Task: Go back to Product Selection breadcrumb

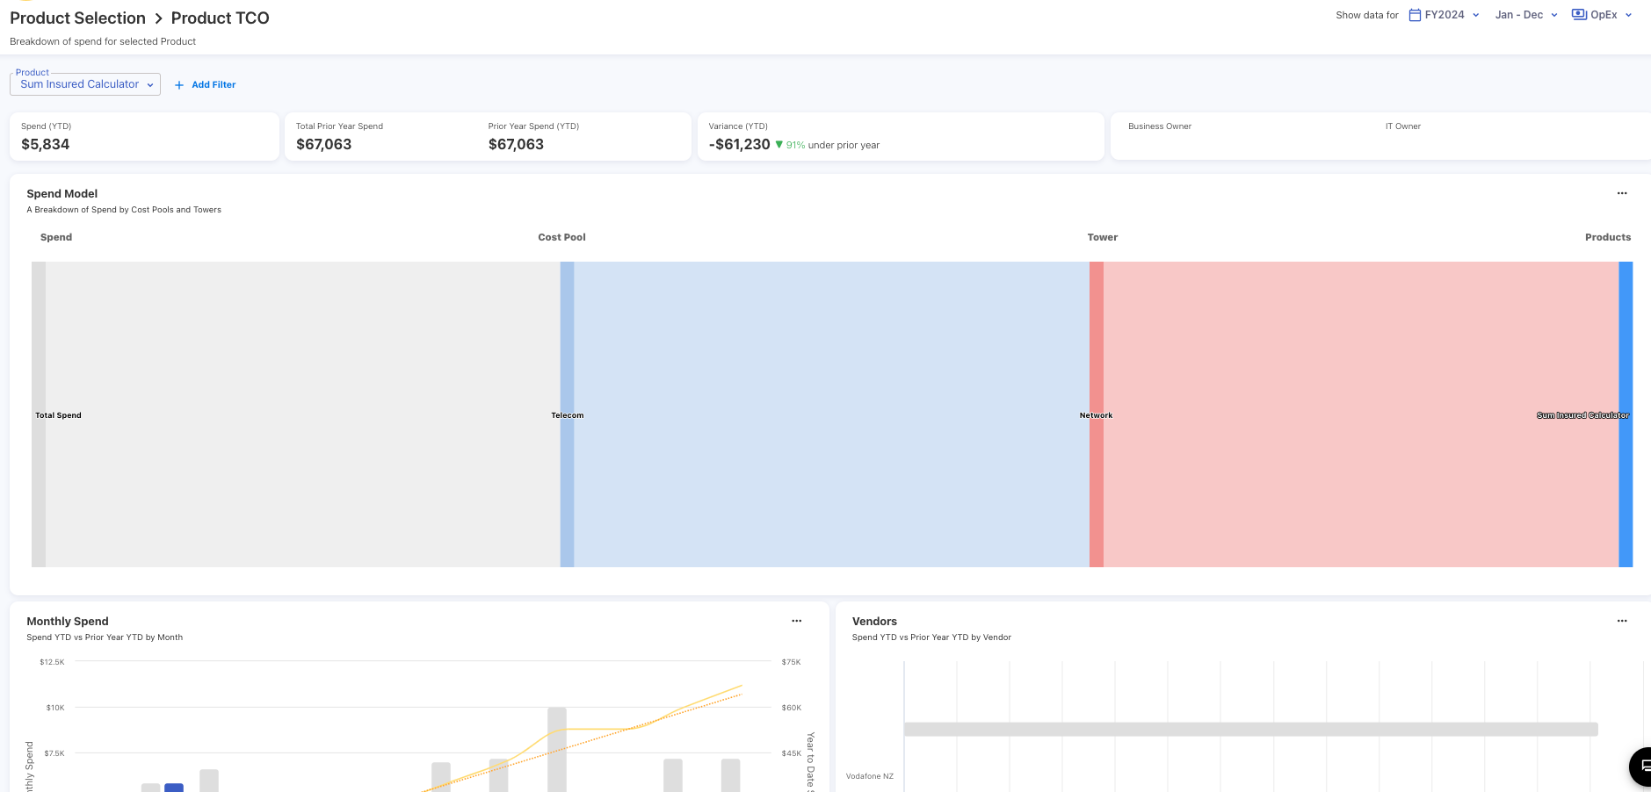Action: [x=77, y=18]
